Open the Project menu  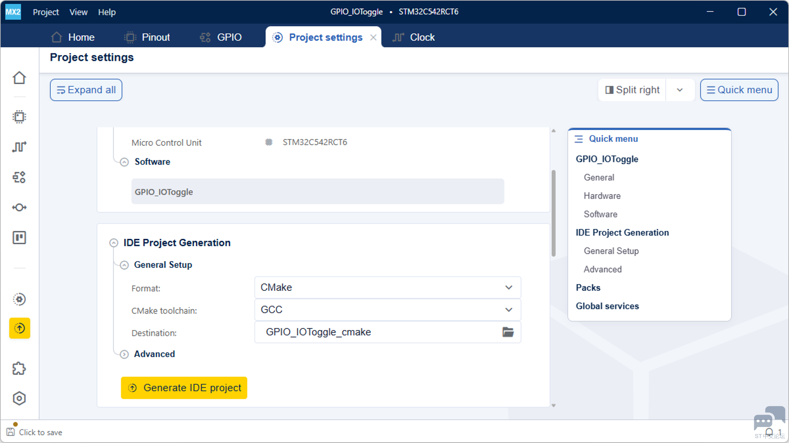click(46, 12)
